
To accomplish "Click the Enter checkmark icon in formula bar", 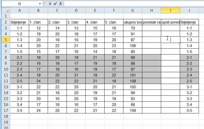I will (55, 4).
